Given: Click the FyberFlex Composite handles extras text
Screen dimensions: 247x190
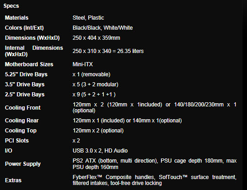Looking at the screenshot, I should click(x=155, y=180).
